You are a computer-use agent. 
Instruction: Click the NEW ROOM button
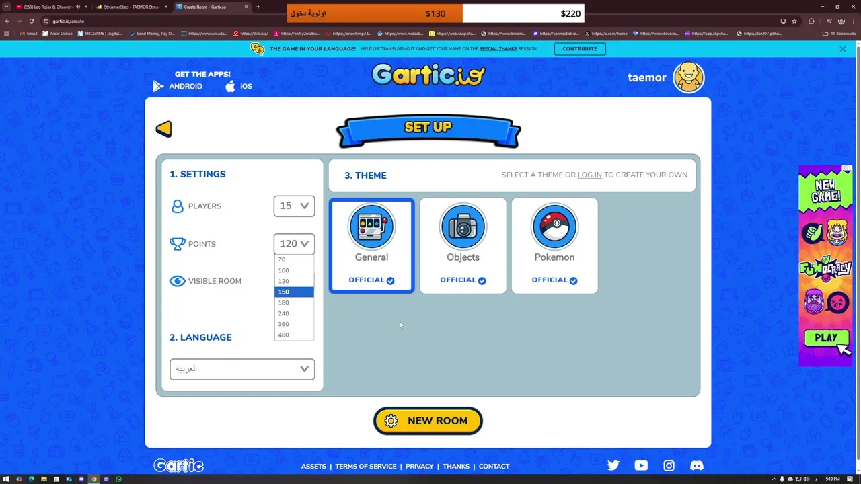click(x=428, y=421)
